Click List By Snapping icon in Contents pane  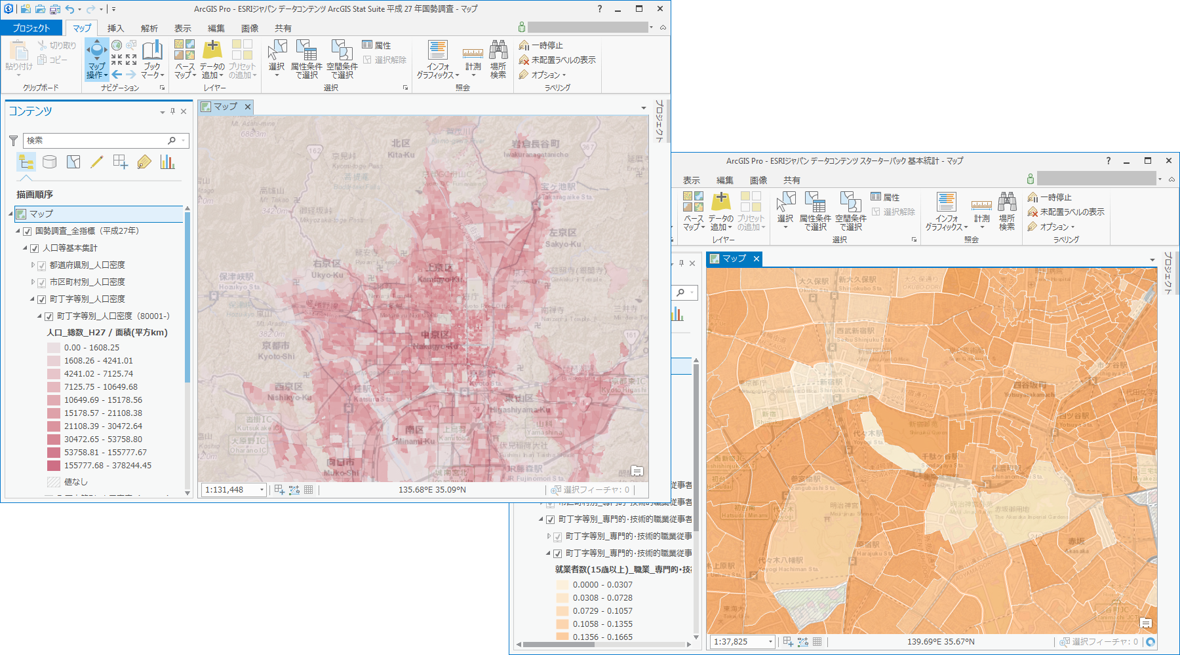click(121, 162)
